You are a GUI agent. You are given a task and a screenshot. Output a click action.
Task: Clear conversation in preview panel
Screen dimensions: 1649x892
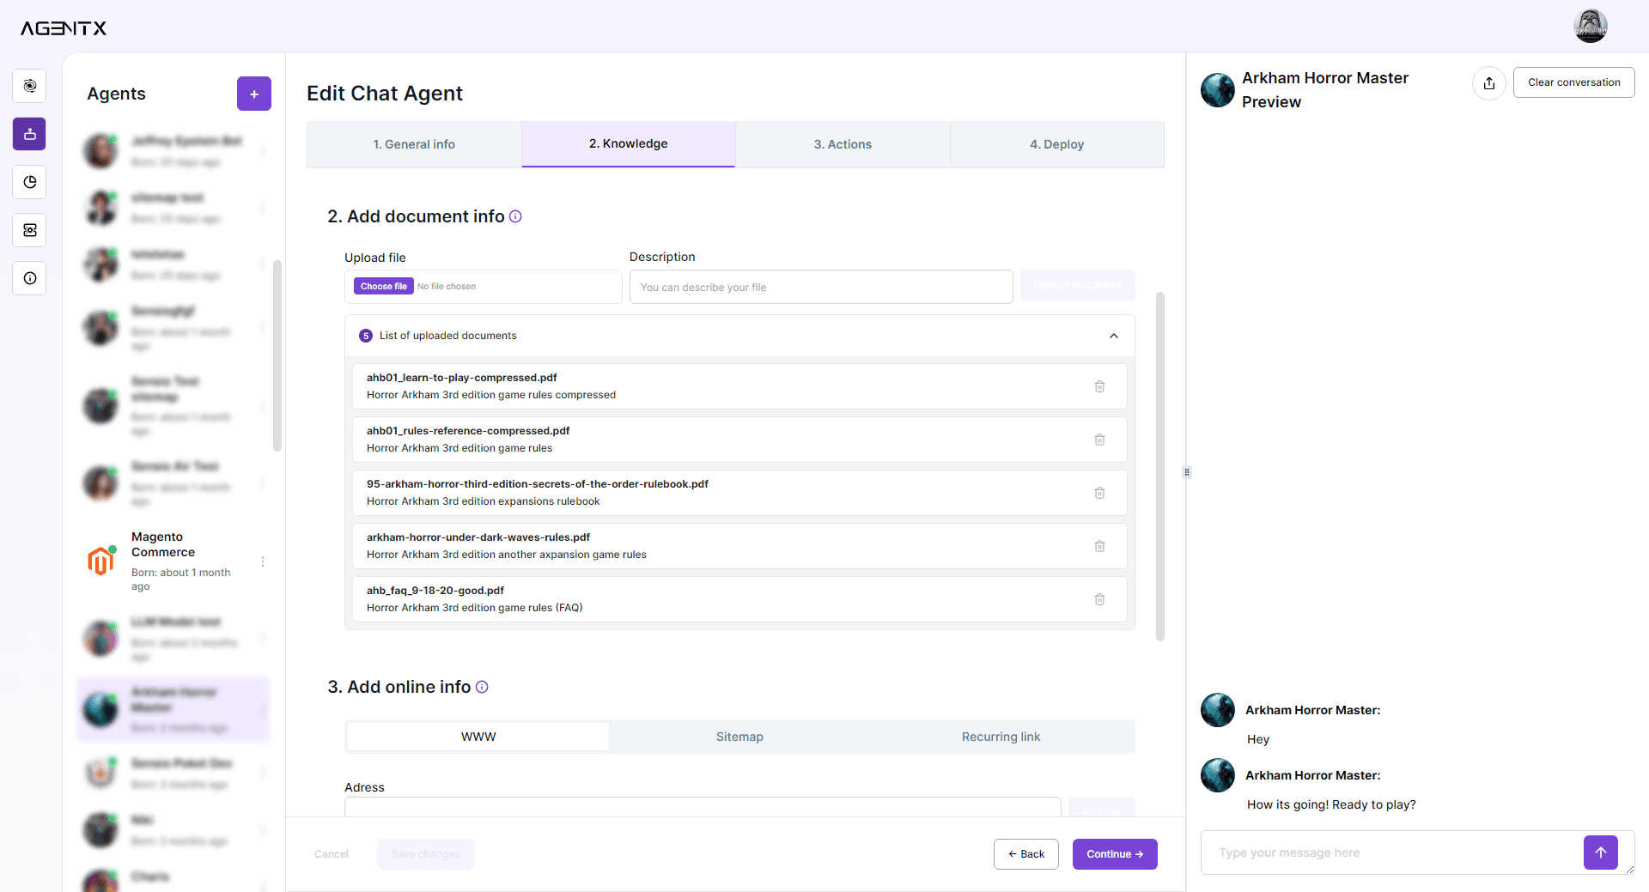click(x=1573, y=82)
